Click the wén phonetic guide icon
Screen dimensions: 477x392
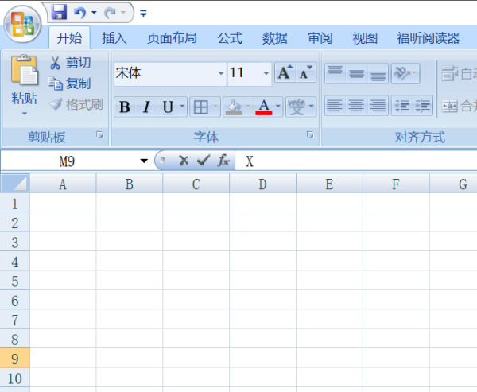coord(297,107)
